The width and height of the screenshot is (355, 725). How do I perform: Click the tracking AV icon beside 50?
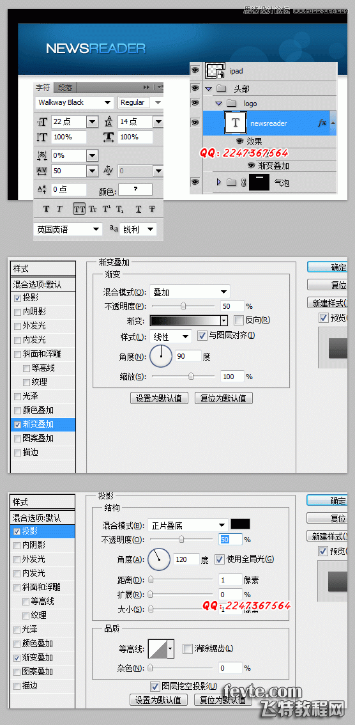coord(42,171)
